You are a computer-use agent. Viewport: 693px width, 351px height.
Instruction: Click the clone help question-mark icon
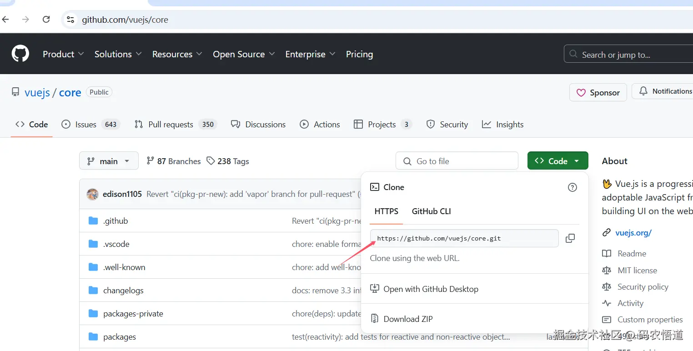[x=572, y=187]
